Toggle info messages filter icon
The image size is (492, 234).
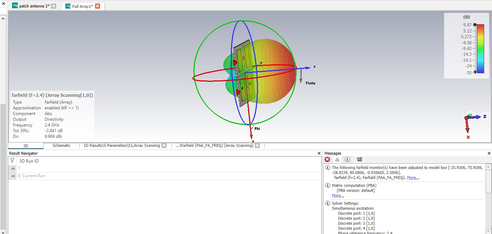pyautogui.click(x=347, y=160)
